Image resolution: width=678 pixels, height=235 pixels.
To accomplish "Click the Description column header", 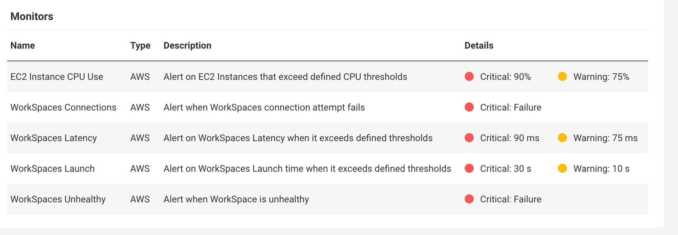I will coord(187,46).
